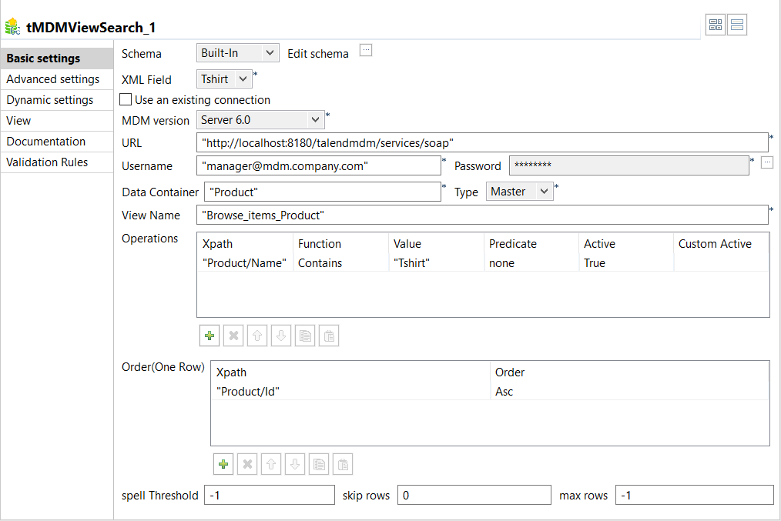Expand the MDM version dropdown
781x521 pixels.
[x=260, y=120]
